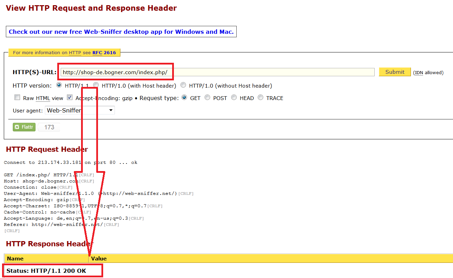
Task: Select GET request type
Action: click(184, 98)
